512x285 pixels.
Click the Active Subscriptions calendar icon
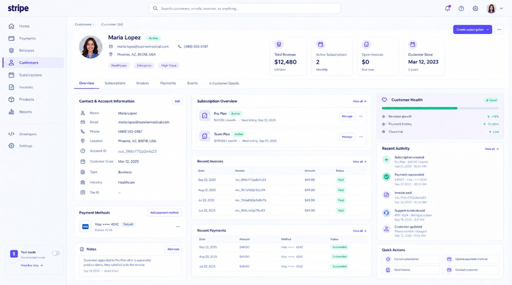(x=320, y=44)
